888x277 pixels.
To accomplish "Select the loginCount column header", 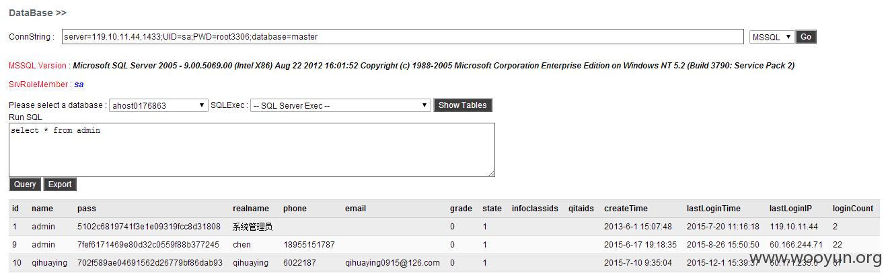I will [853, 209].
